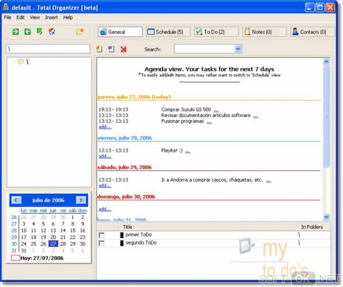343x287 pixels.
Task: Click black priority swatch of 'primer ToDo'
Action: tap(122, 235)
